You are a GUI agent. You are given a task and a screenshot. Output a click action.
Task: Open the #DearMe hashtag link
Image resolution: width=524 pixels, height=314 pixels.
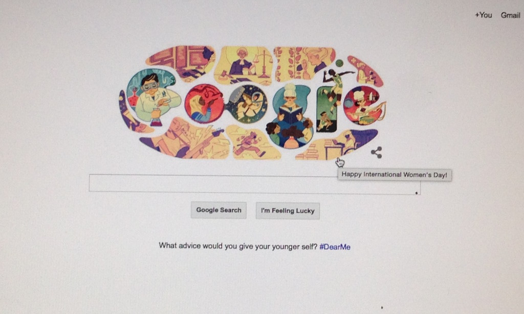tap(335, 247)
